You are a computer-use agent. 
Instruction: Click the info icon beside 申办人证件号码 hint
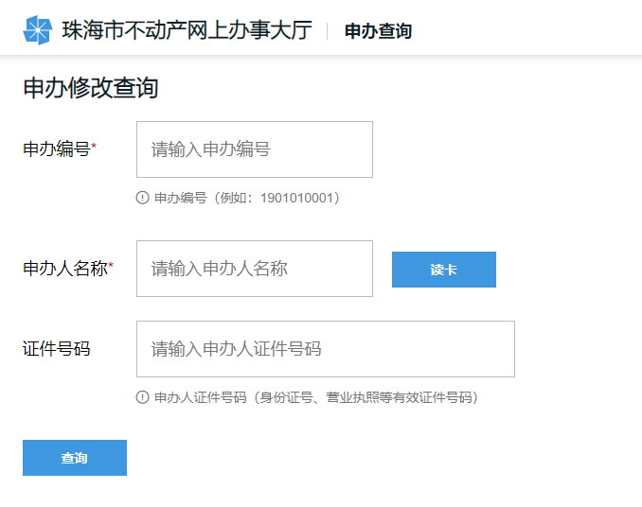click(143, 397)
